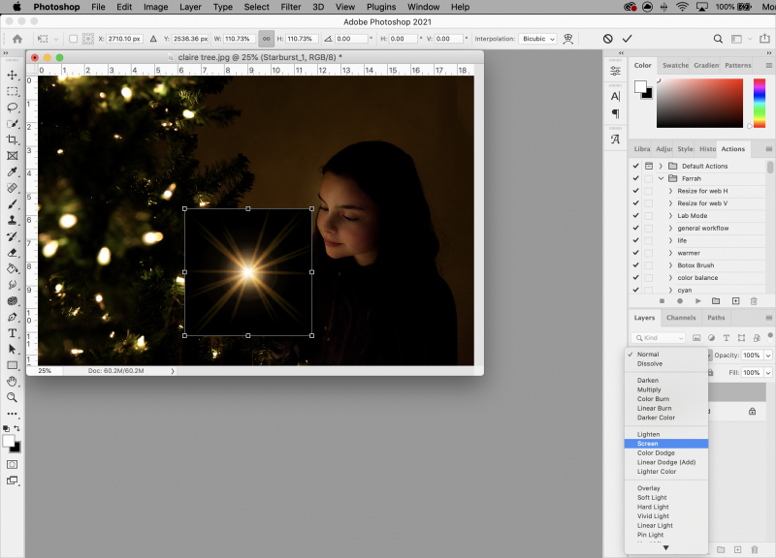Expand the life action
This screenshot has width=776, height=558.
coord(670,240)
